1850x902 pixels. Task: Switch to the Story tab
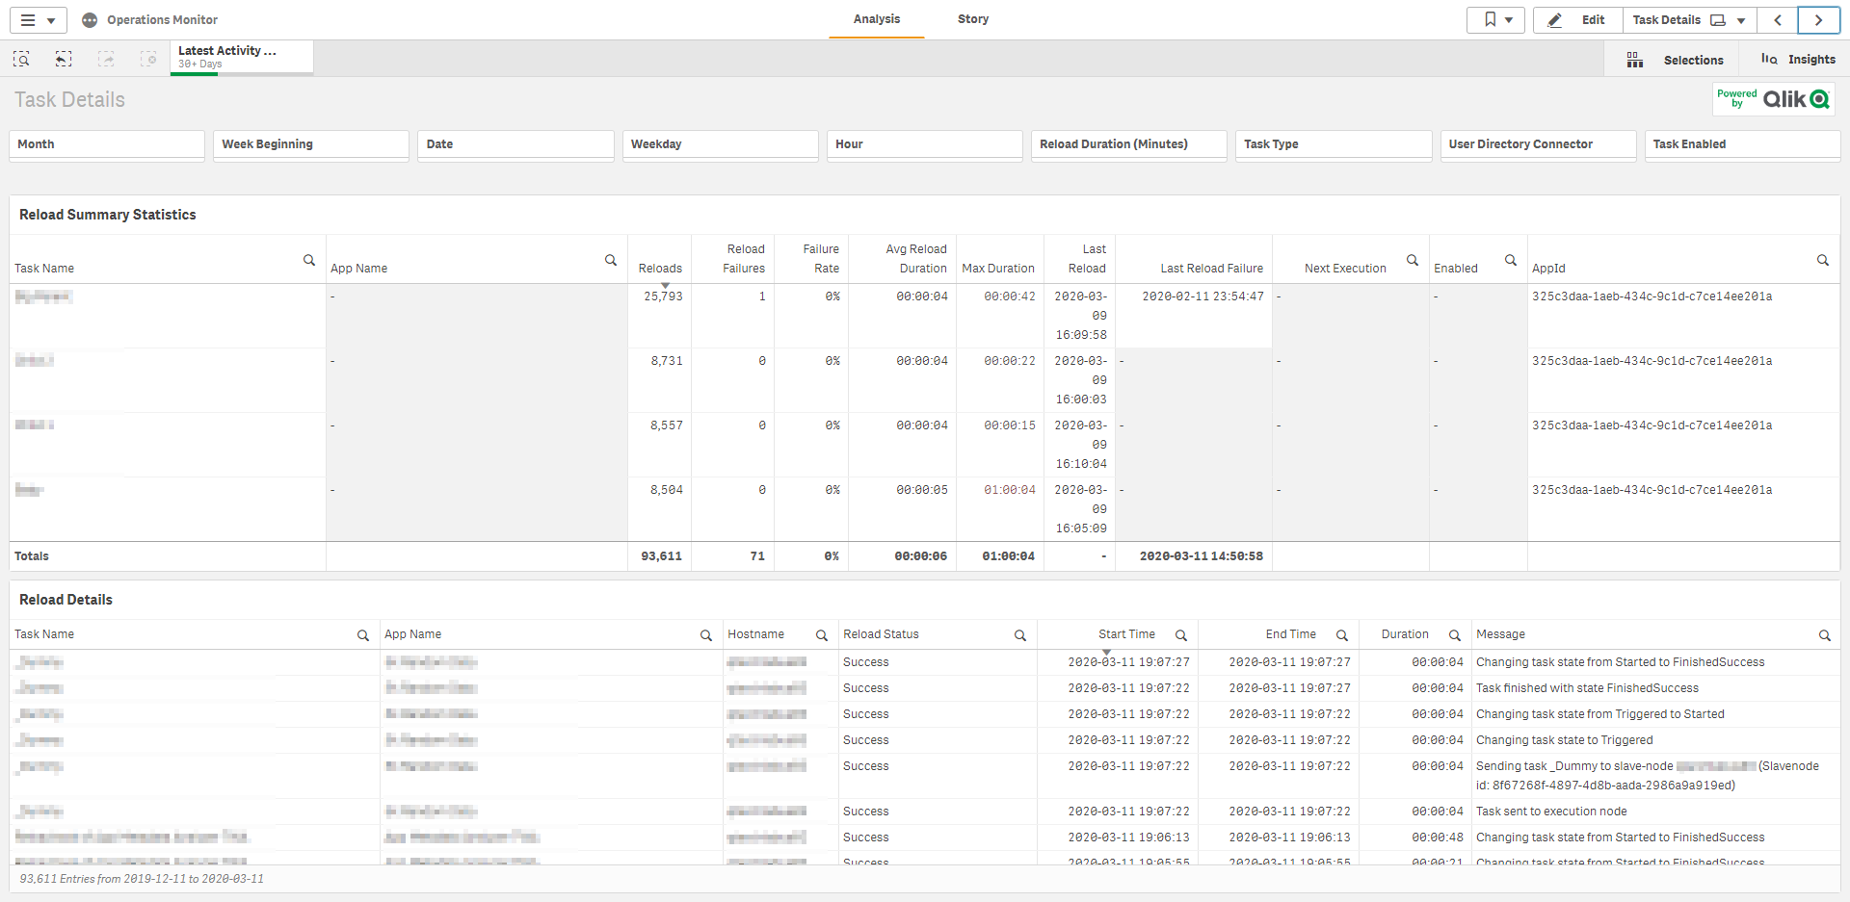click(972, 19)
